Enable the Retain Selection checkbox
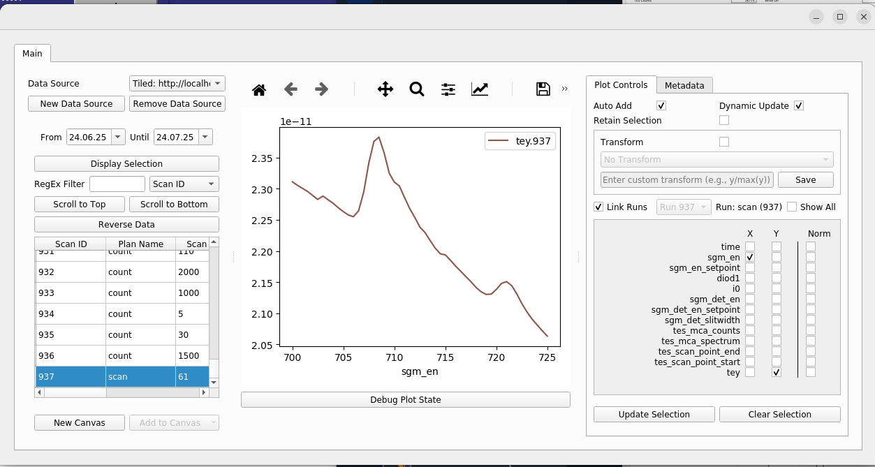This screenshot has height=467, width=875. (x=724, y=121)
